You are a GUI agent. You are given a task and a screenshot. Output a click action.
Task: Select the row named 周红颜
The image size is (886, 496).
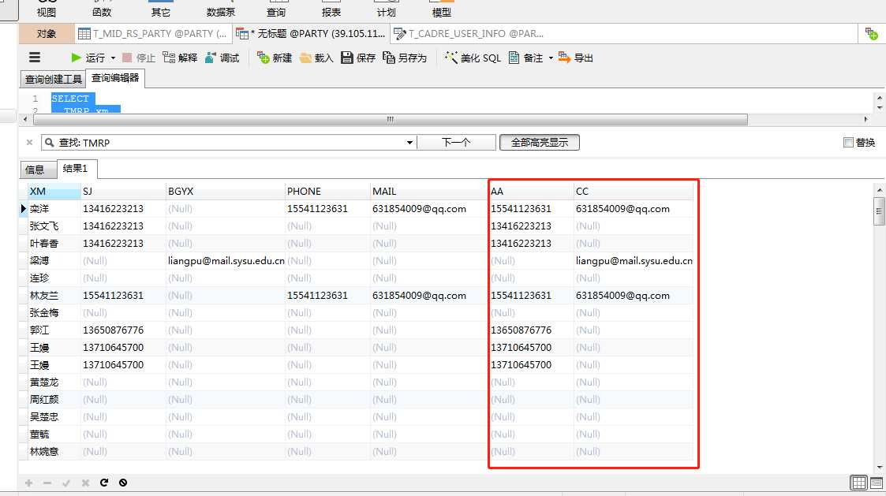point(44,399)
